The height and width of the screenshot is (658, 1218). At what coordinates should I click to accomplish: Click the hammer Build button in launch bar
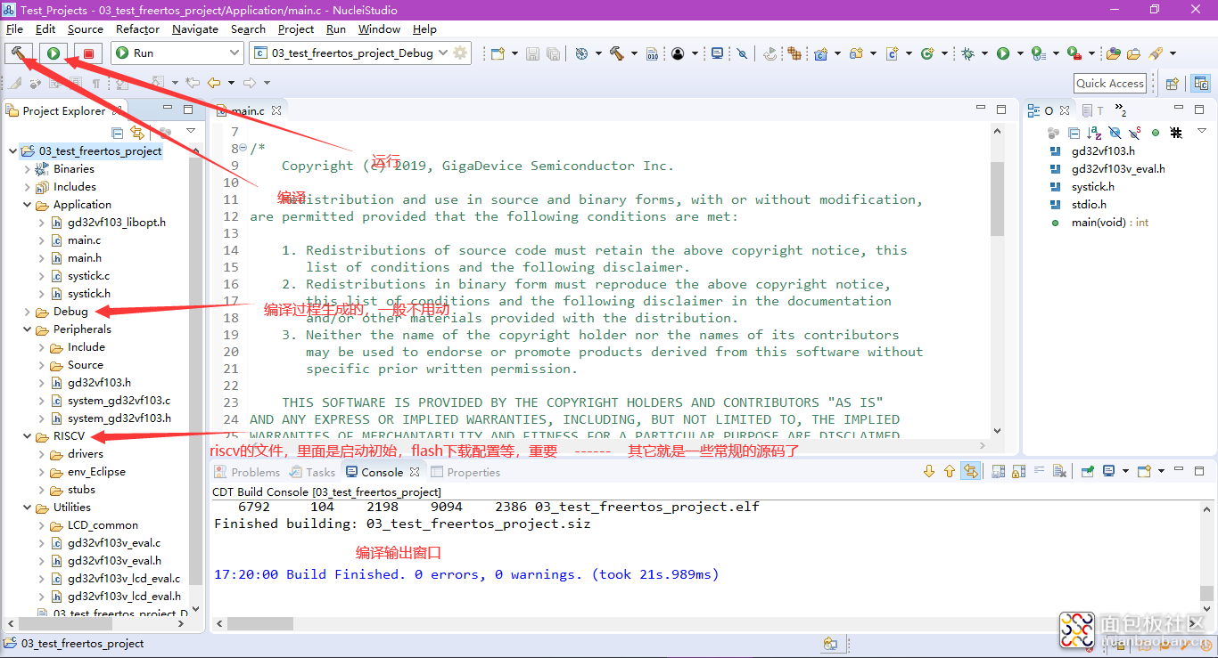[x=18, y=53]
